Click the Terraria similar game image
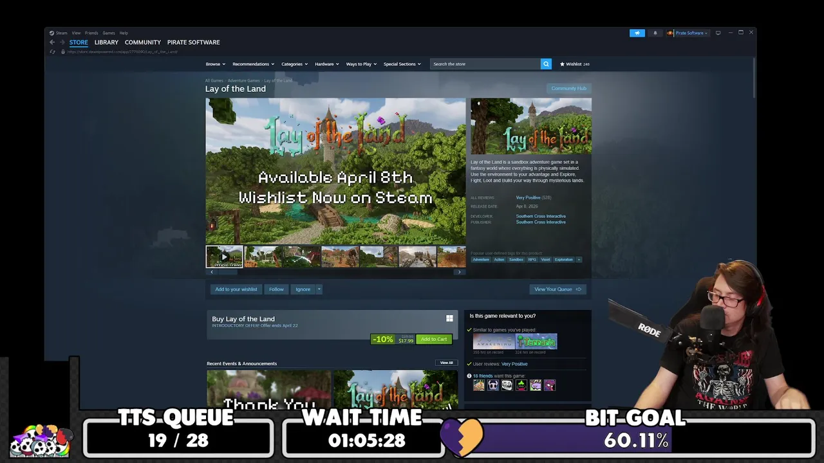824x463 pixels. point(536,341)
